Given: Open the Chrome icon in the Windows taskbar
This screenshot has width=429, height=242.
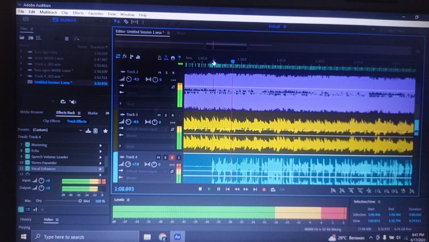Looking at the screenshot, I should [163, 237].
